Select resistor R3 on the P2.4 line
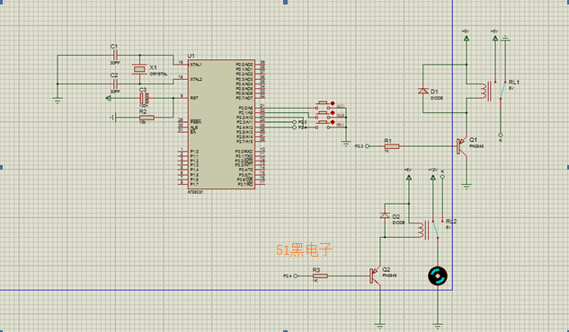 pos(320,275)
